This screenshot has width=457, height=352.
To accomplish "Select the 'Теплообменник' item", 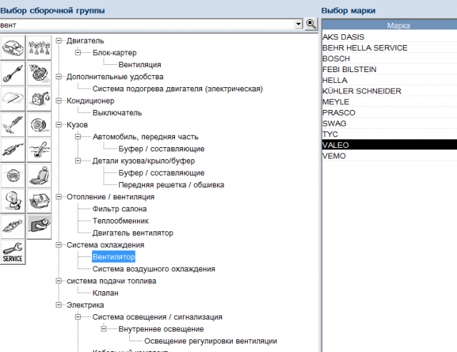I will 121,221.
